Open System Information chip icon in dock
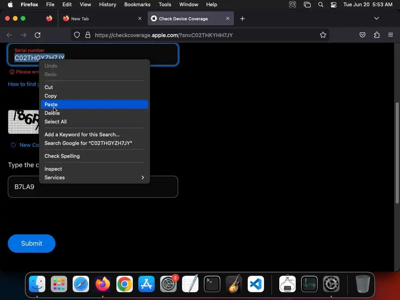The height and width of the screenshot is (300, 400). 287,284
